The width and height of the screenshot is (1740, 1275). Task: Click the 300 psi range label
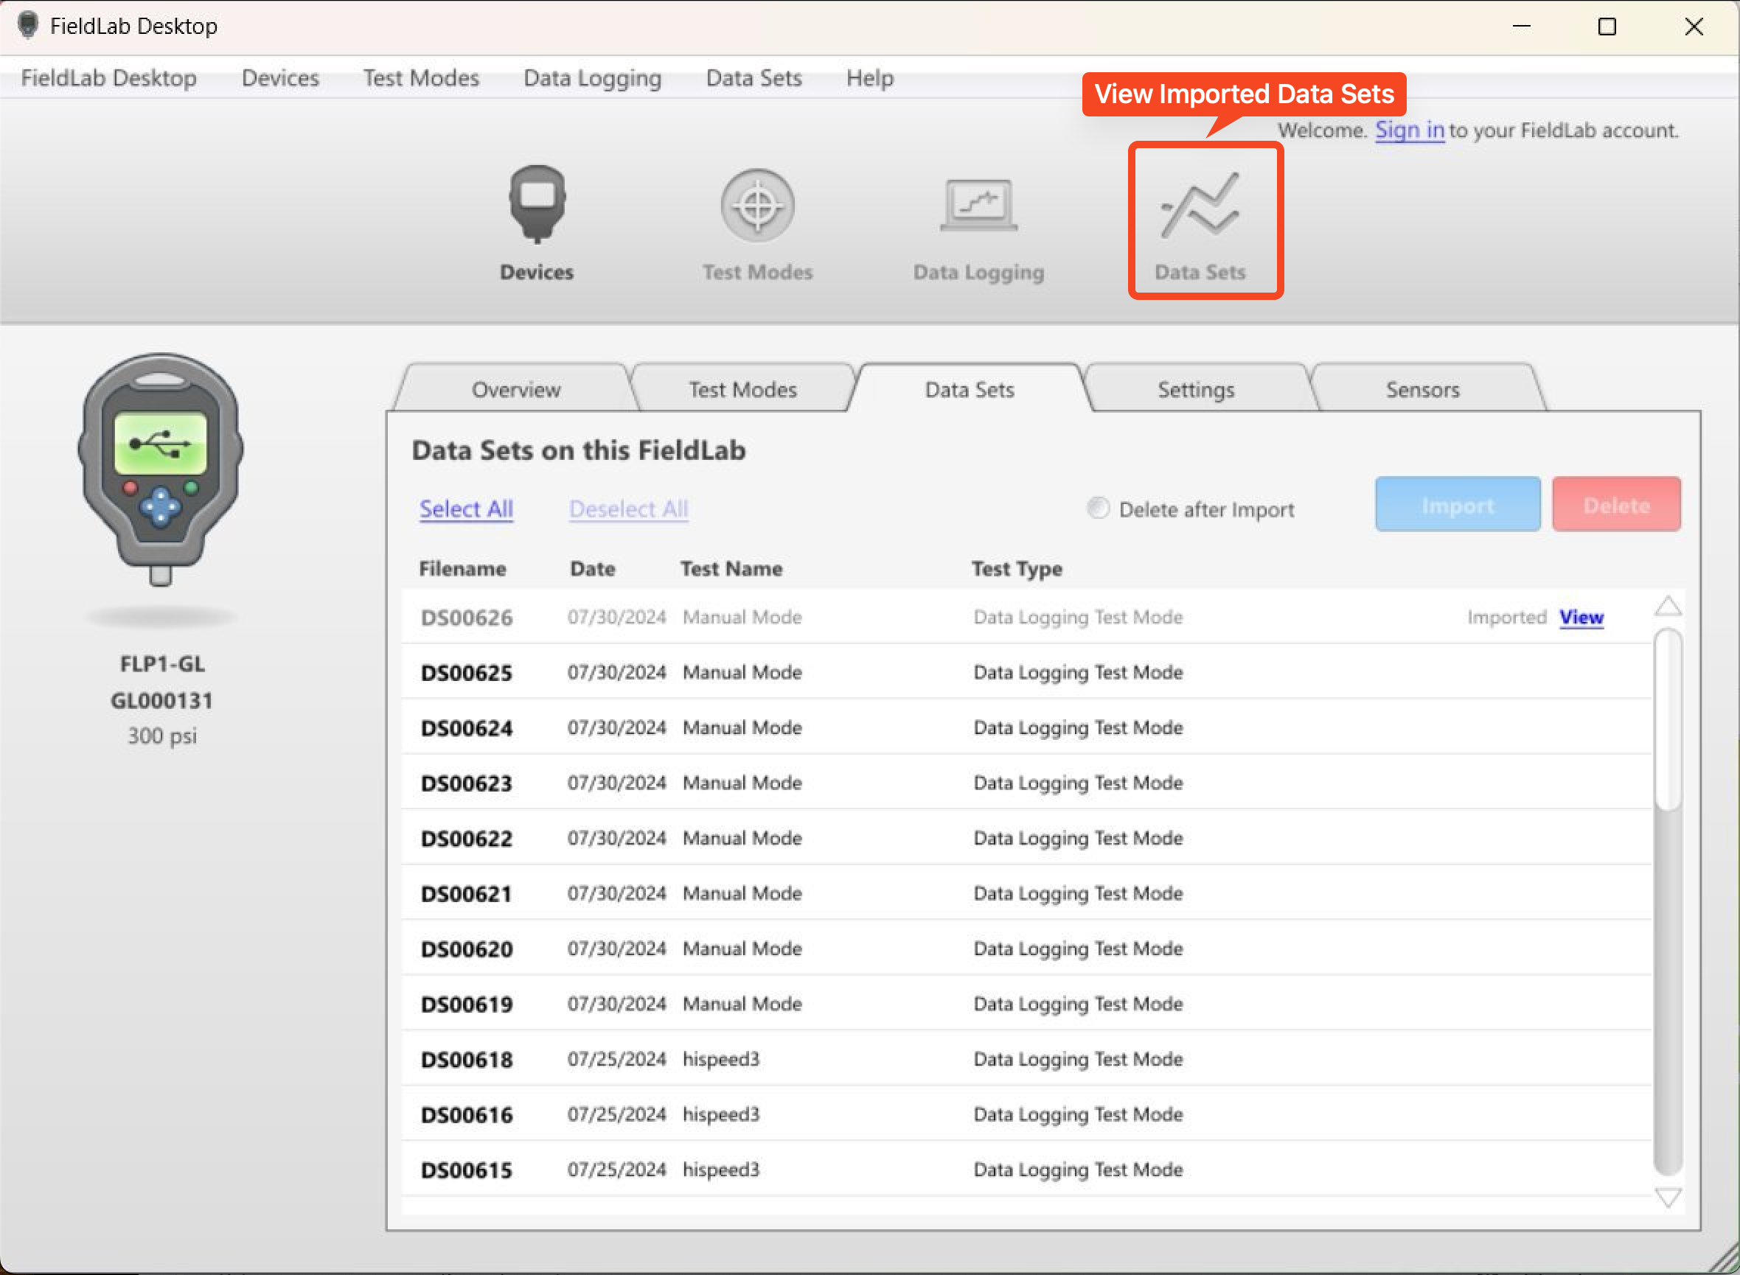coord(162,736)
